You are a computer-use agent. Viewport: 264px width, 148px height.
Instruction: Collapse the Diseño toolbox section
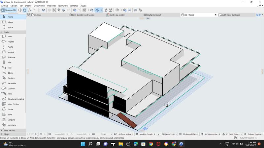[x=7, y=32]
